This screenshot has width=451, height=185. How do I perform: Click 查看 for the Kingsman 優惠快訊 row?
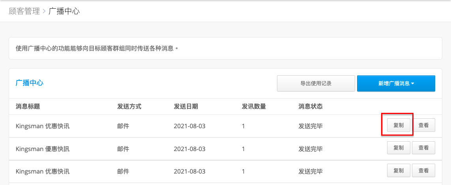pos(423,148)
